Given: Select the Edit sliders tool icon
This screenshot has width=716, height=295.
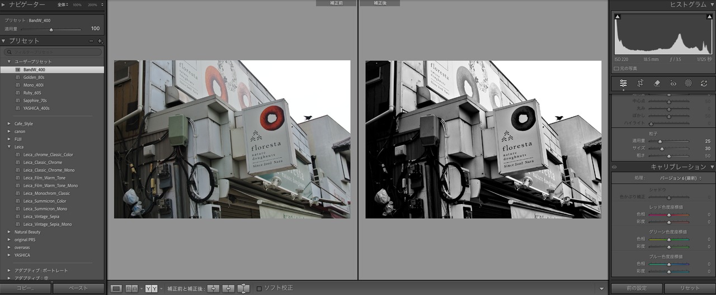Looking at the screenshot, I should pyautogui.click(x=623, y=83).
